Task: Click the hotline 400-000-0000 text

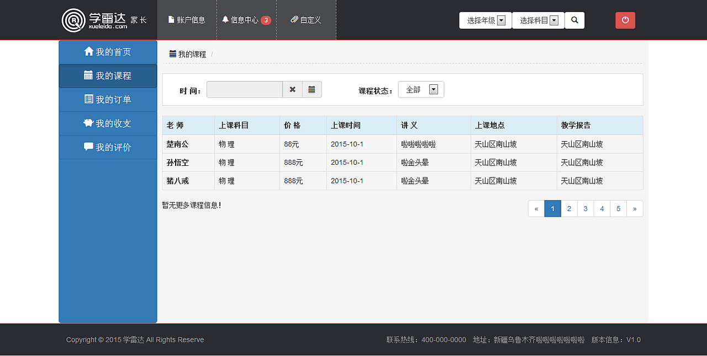Action: coord(426,339)
